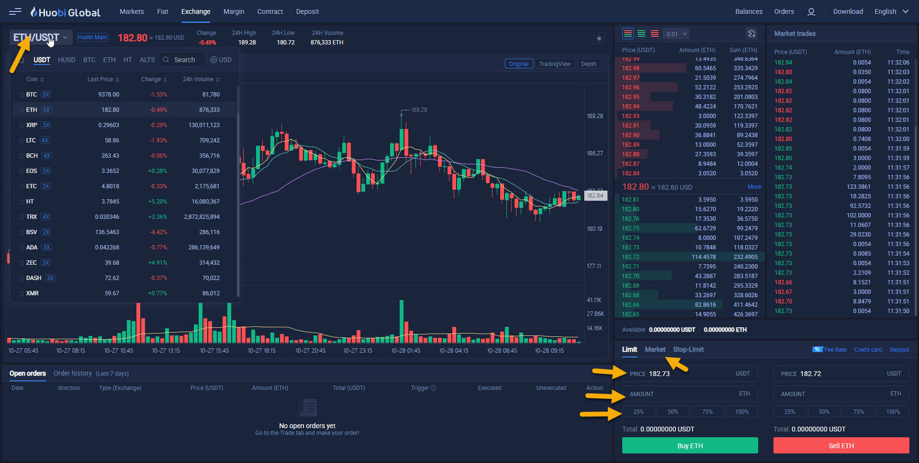Open the hamburger menu beside Huobi logo
Screen dimensions: 919x463
[x=15, y=11]
